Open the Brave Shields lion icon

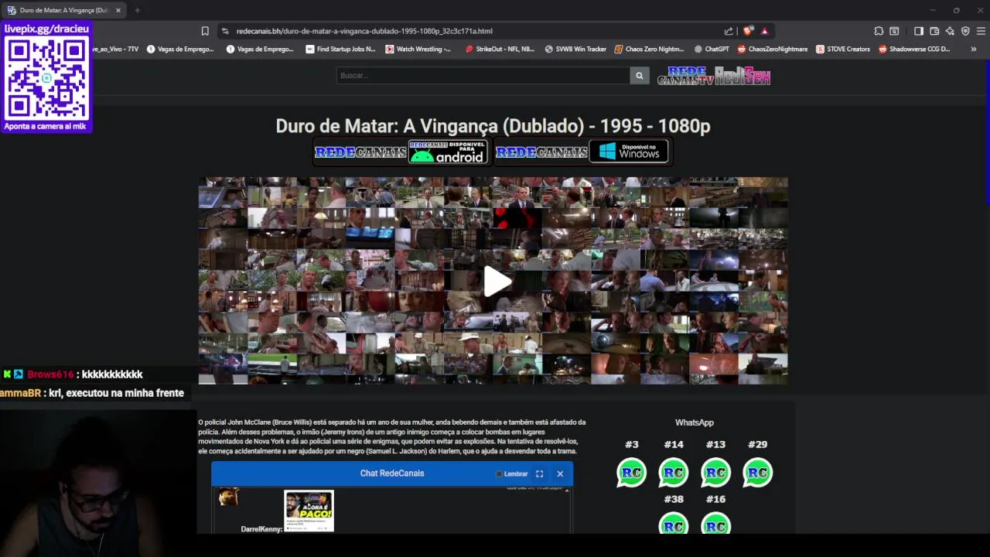[748, 31]
